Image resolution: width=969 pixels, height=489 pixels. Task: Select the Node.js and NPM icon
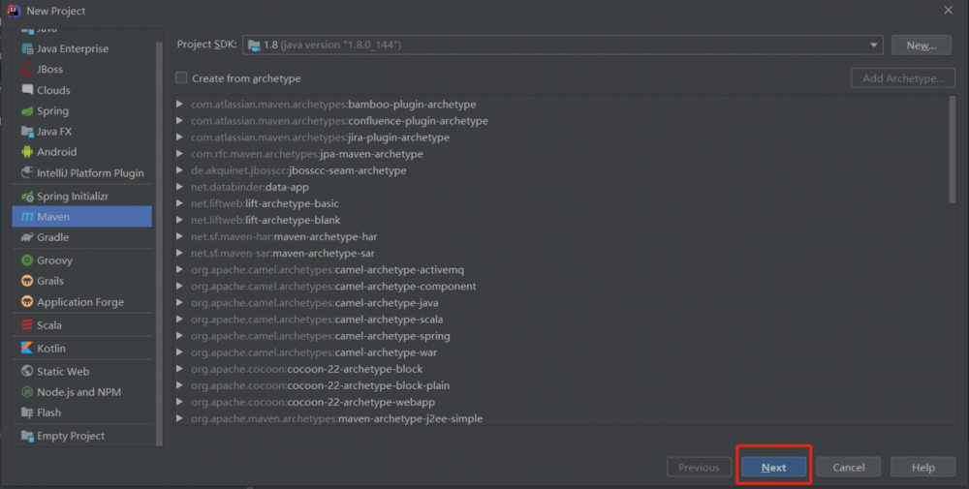click(28, 392)
